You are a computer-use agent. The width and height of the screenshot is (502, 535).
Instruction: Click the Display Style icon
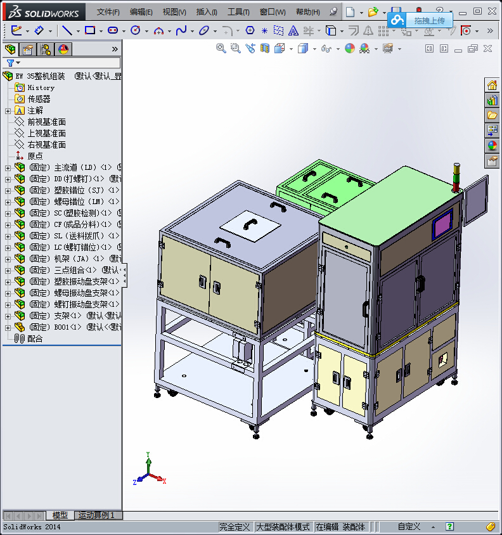(x=303, y=48)
